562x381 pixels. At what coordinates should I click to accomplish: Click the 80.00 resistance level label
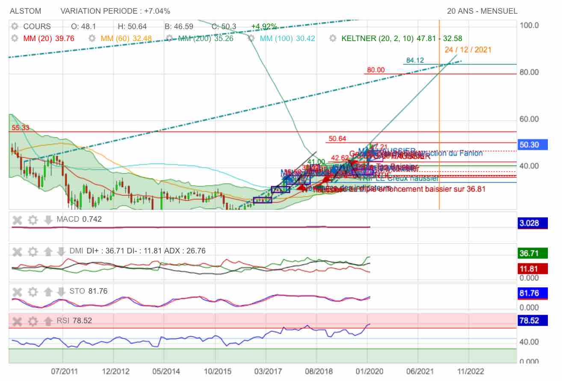pyautogui.click(x=376, y=70)
